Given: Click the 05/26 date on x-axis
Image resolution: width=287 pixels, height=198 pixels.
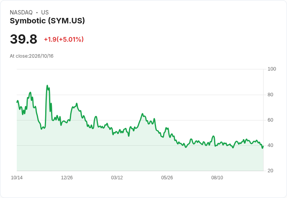Looking at the screenshot, I should pyautogui.click(x=167, y=178).
